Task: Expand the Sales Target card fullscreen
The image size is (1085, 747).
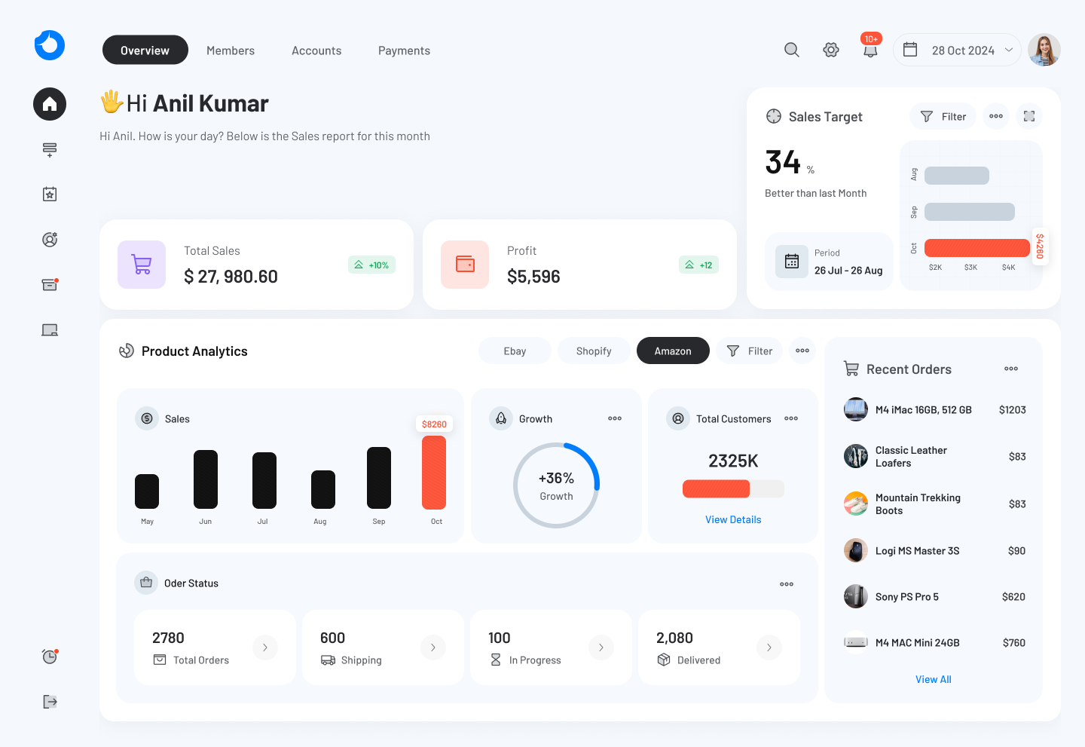Action: (1029, 116)
